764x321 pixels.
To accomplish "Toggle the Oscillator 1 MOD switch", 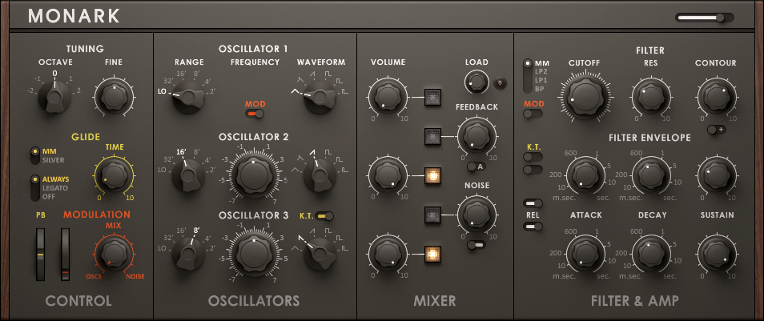I will (x=255, y=114).
